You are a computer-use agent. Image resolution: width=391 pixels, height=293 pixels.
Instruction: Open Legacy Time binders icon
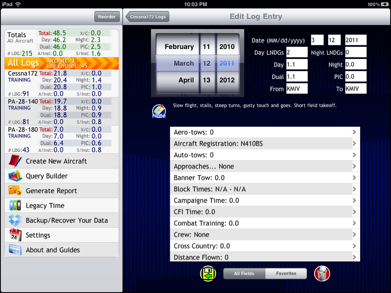point(15,206)
